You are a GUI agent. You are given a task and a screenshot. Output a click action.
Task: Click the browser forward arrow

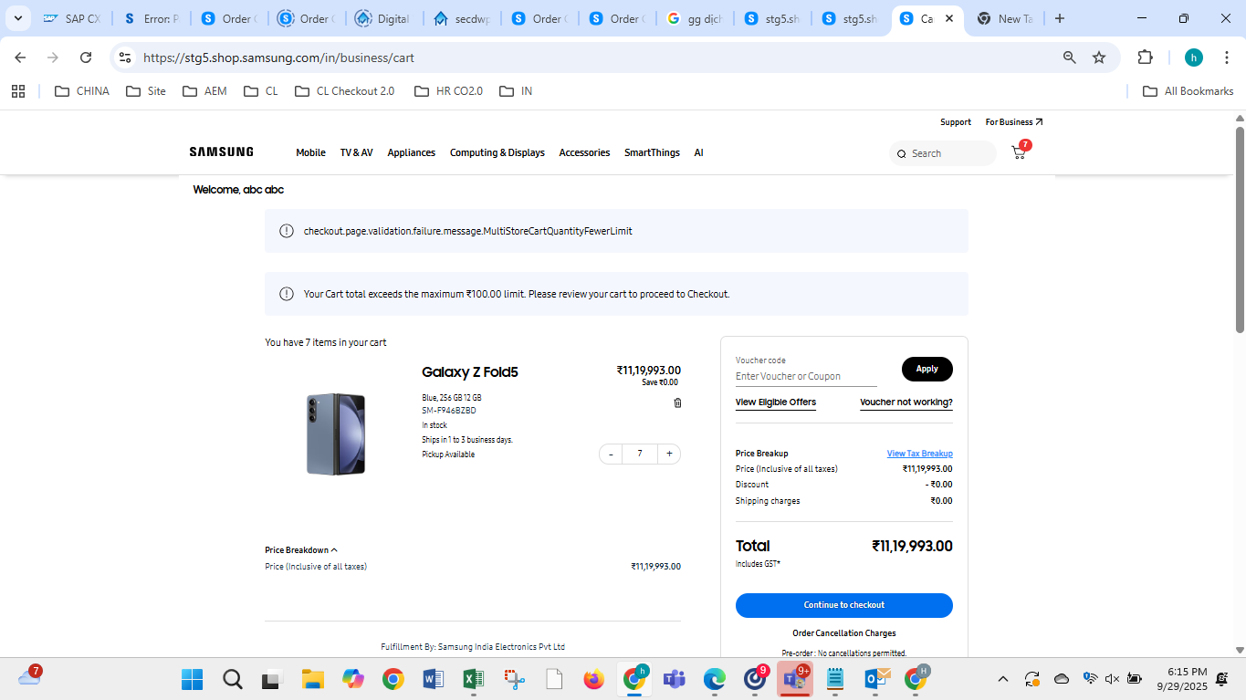(53, 57)
